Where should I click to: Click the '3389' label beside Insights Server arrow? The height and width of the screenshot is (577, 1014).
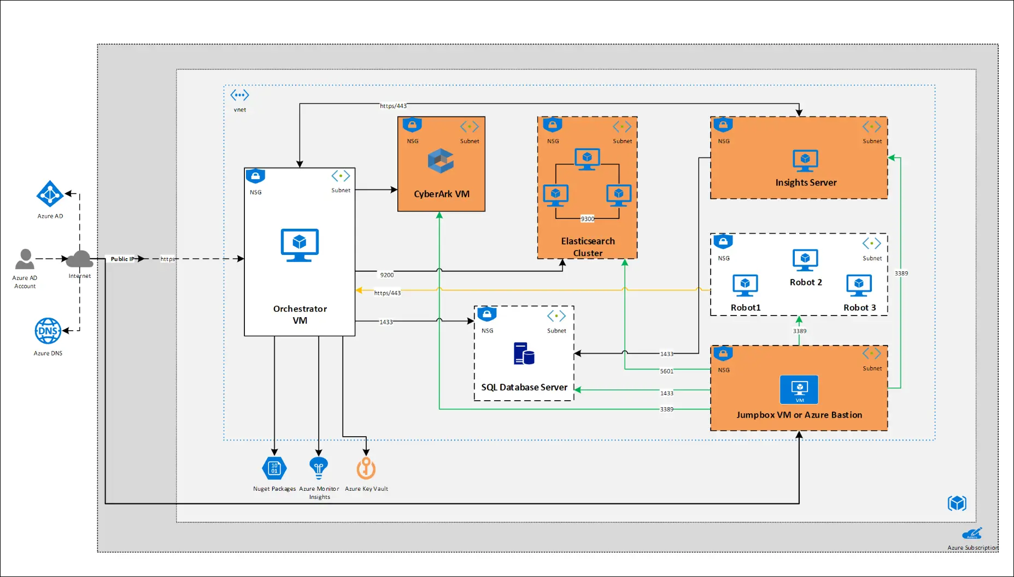pos(901,273)
